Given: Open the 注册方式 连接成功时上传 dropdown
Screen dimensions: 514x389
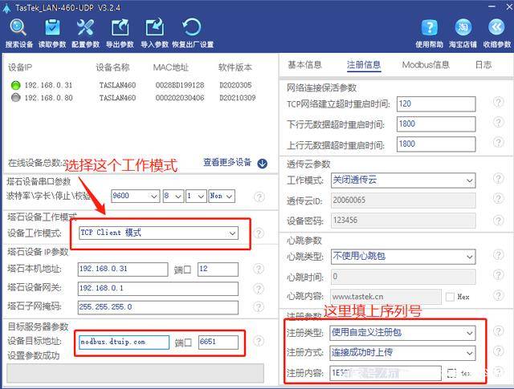Looking at the screenshot, I should pos(402,353).
